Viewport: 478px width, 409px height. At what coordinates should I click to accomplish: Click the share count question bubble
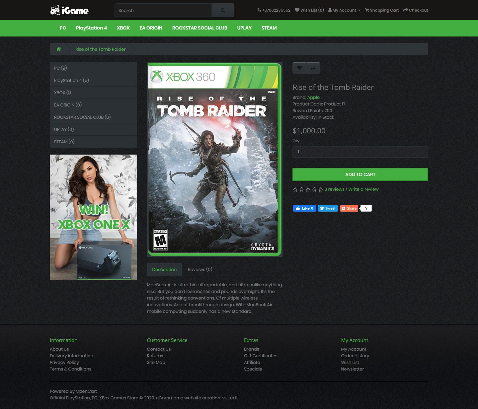coord(366,208)
